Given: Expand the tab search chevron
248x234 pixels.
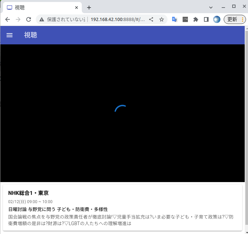Looking at the screenshot, I should point(211,8).
